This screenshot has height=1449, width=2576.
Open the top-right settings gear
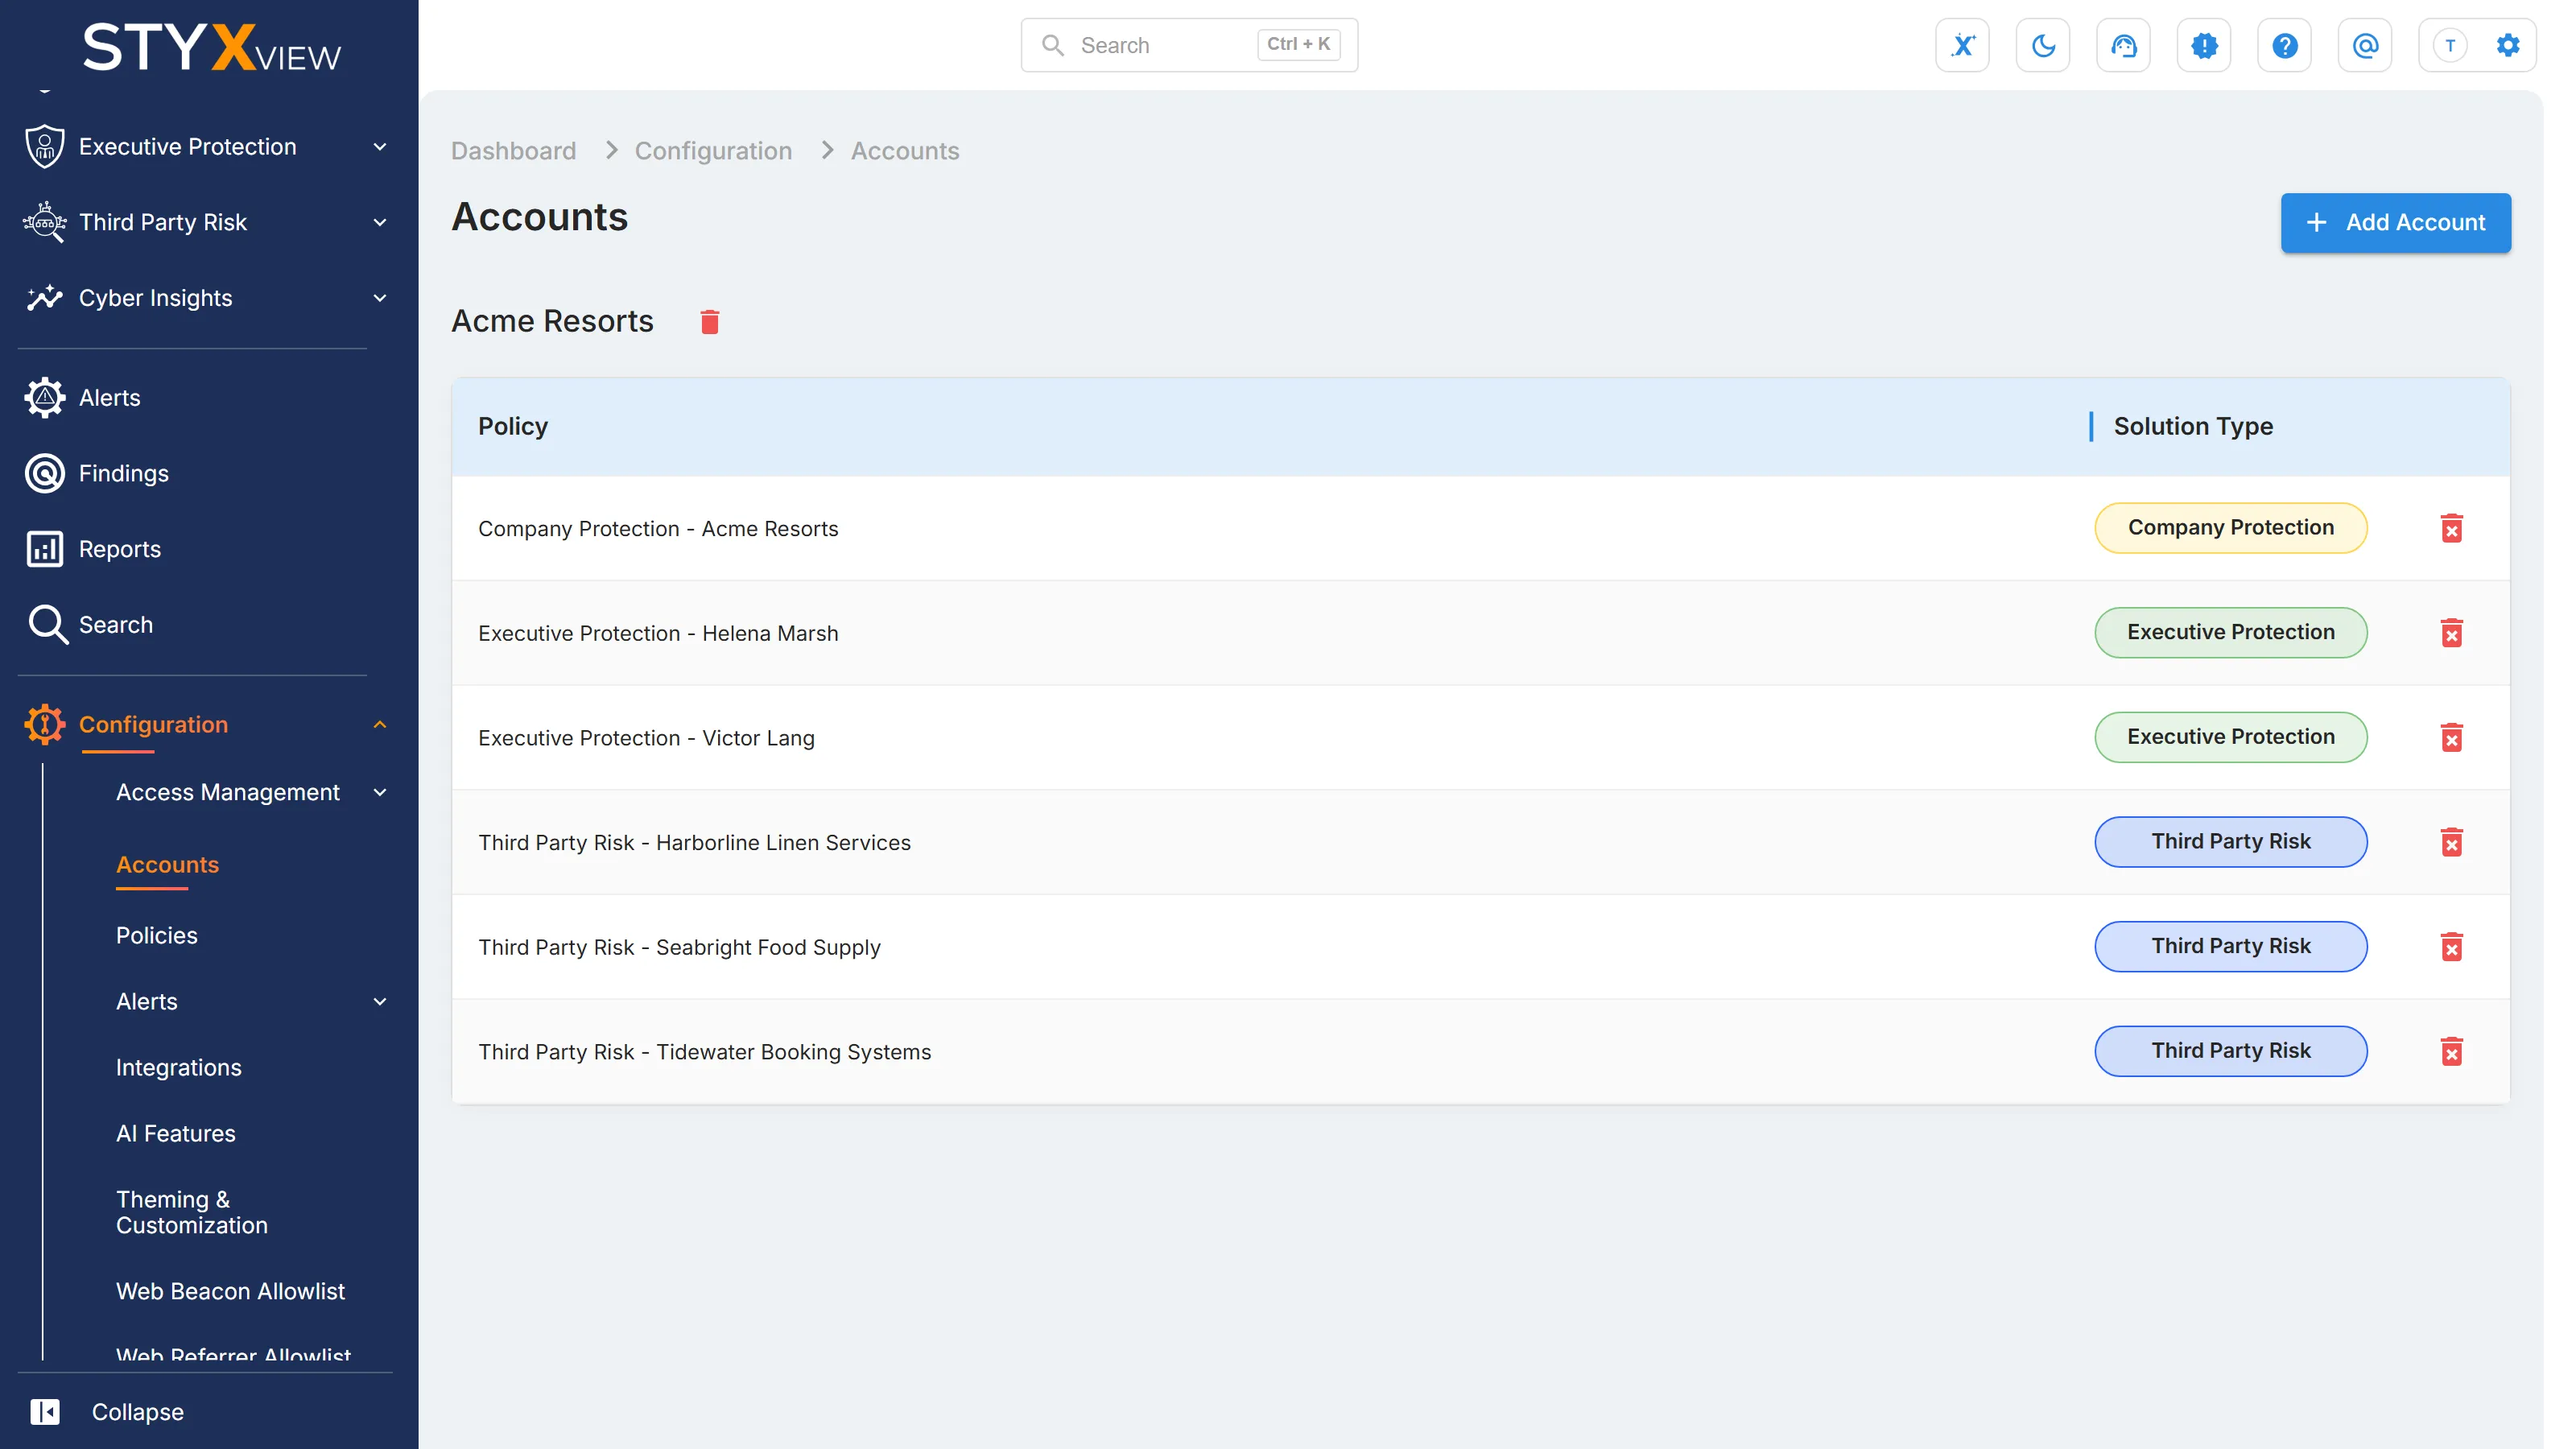2507,45
